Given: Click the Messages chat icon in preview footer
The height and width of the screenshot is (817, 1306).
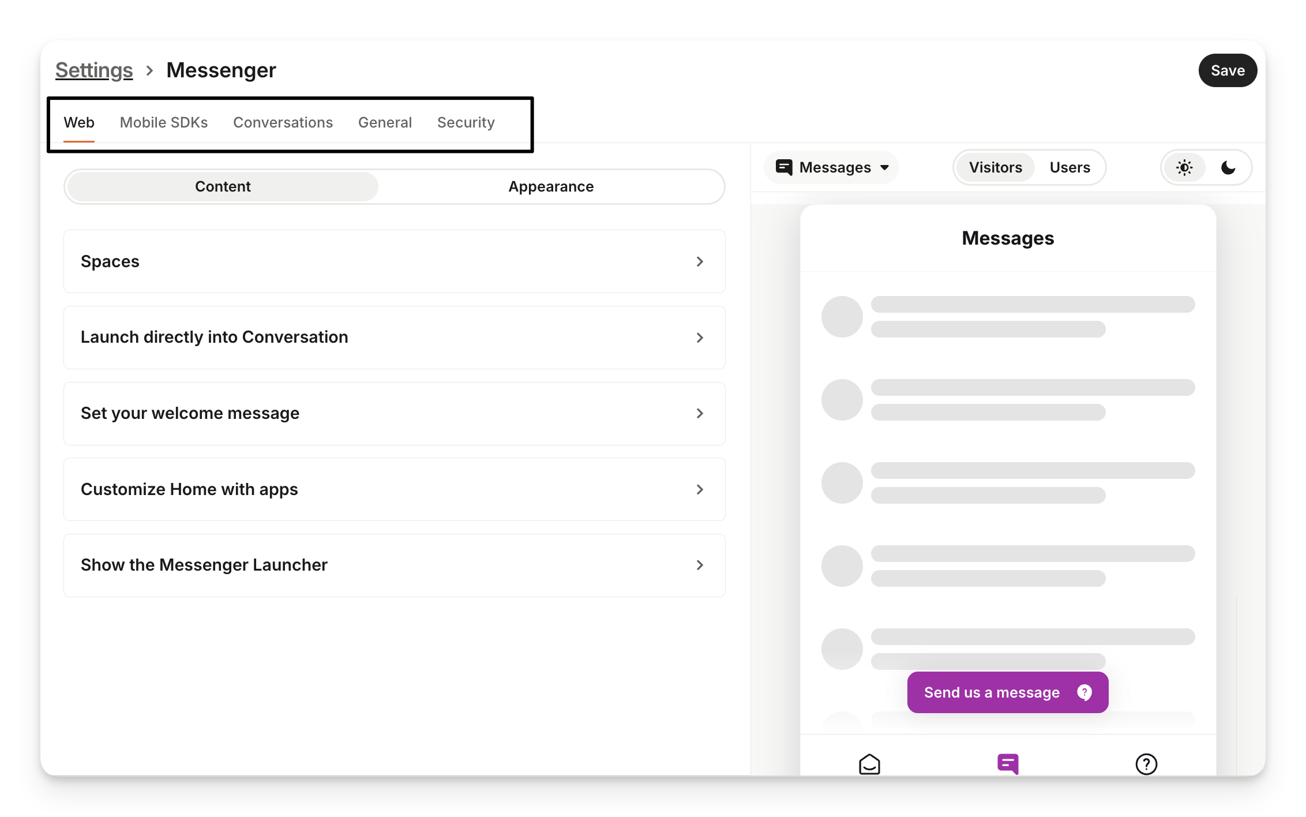Looking at the screenshot, I should tap(1008, 764).
